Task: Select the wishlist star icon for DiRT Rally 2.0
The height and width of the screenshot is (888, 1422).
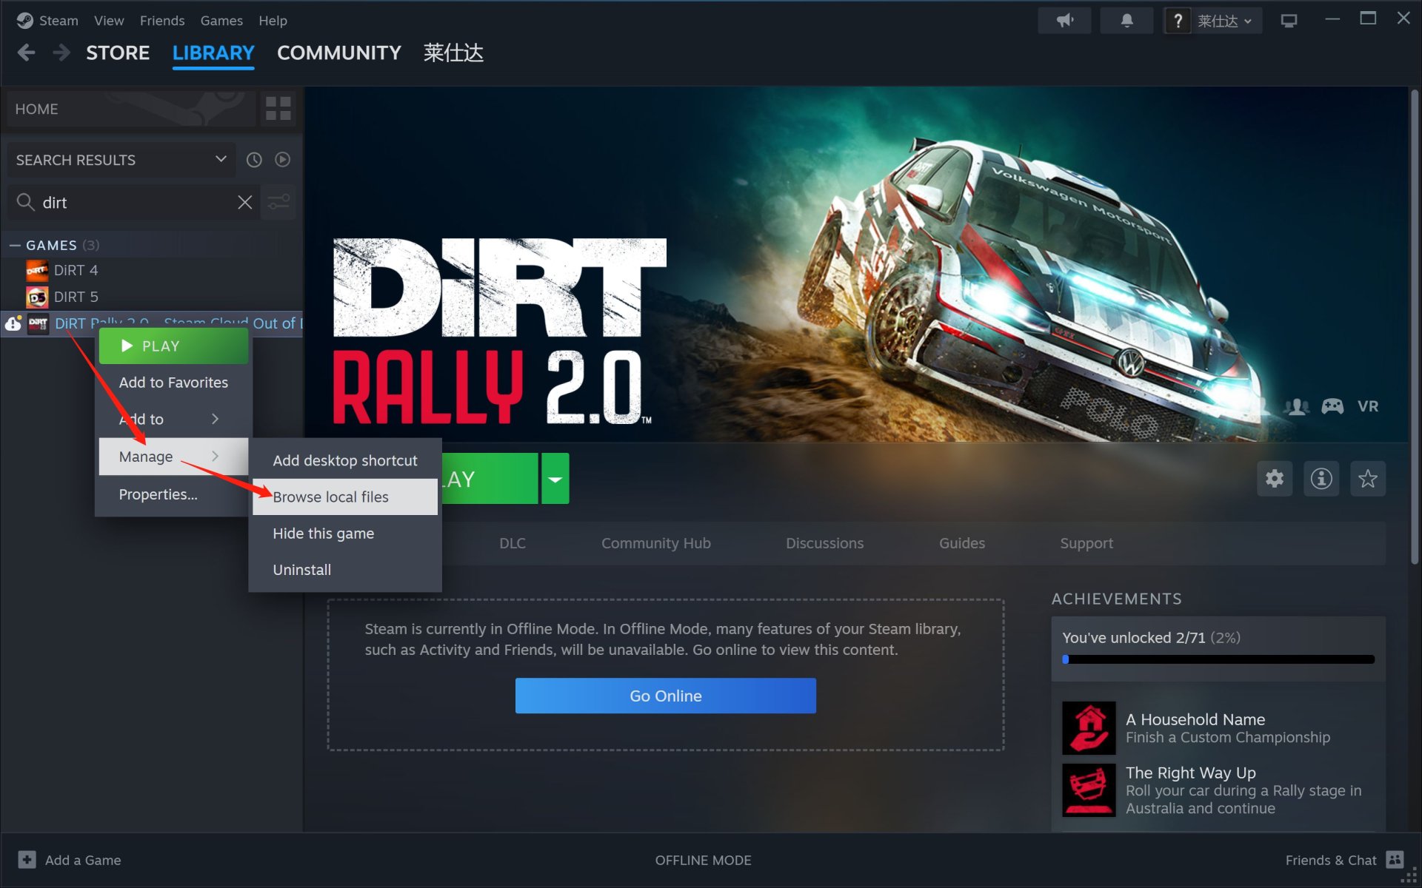Action: click(x=1366, y=478)
